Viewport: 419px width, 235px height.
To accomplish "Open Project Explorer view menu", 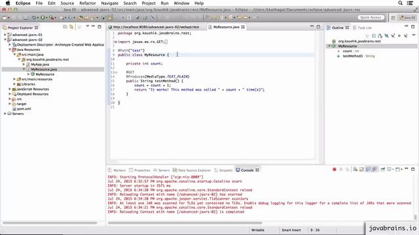I will coord(87,26).
